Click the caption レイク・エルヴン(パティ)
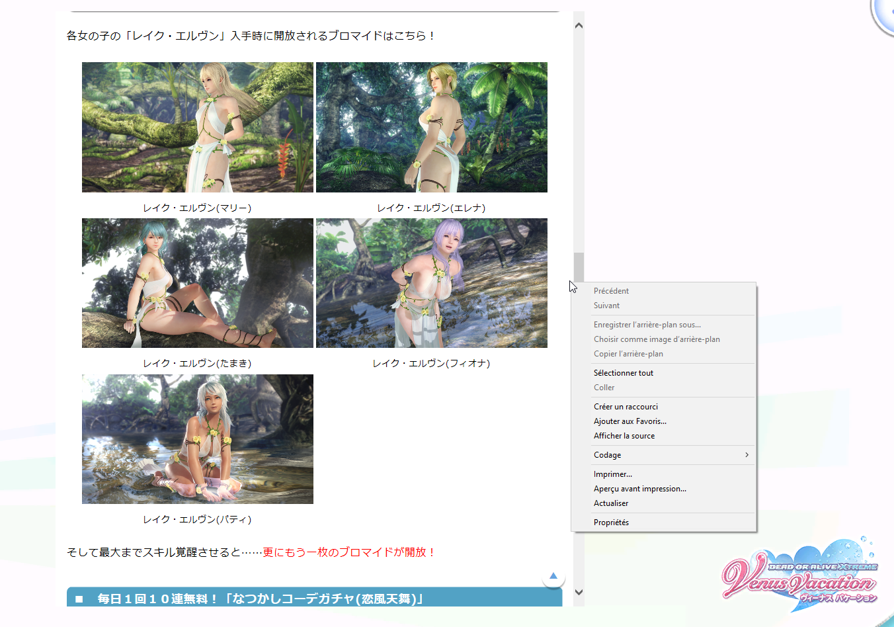 [x=197, y=519]
